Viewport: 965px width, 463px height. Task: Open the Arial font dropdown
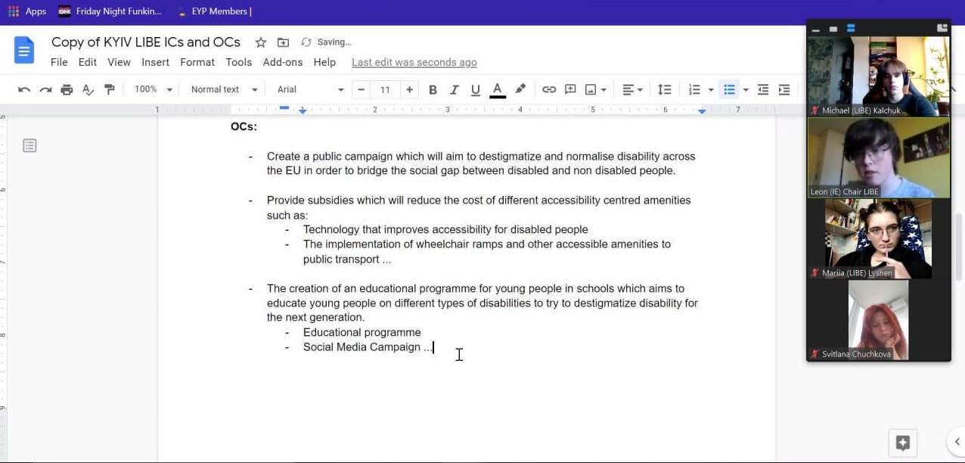[x=310, y=89]
